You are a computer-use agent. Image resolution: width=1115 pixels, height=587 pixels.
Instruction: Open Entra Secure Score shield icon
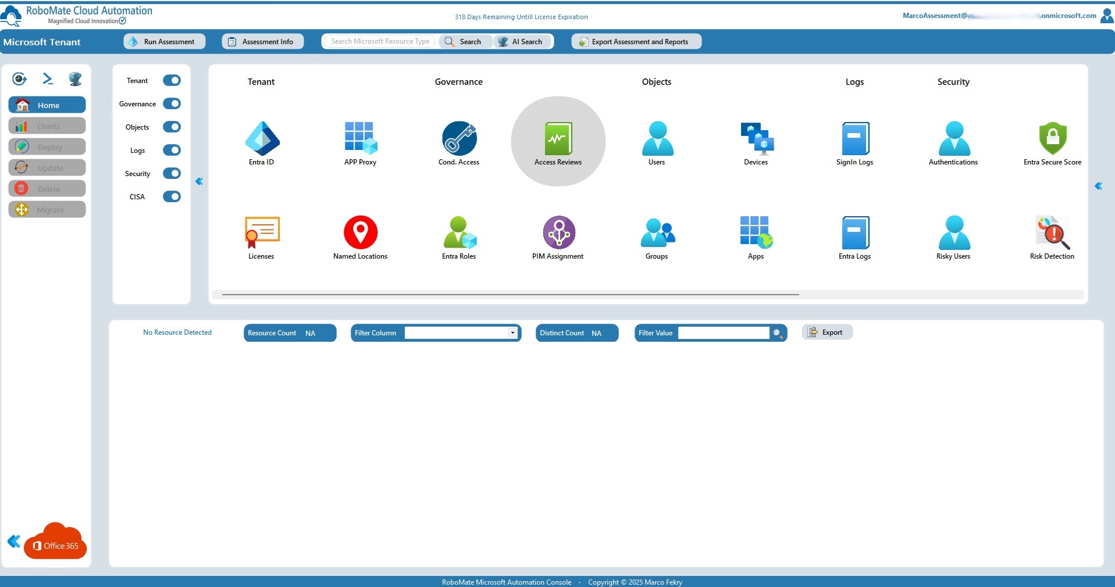(x=1053, y=138)
